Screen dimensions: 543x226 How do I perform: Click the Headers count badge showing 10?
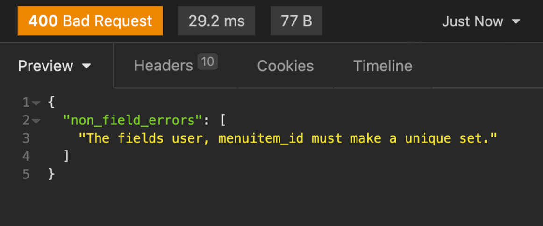tap(207, 62)
